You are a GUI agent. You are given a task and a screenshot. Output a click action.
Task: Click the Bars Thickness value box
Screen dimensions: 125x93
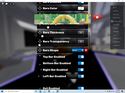(x=81, y=32)
